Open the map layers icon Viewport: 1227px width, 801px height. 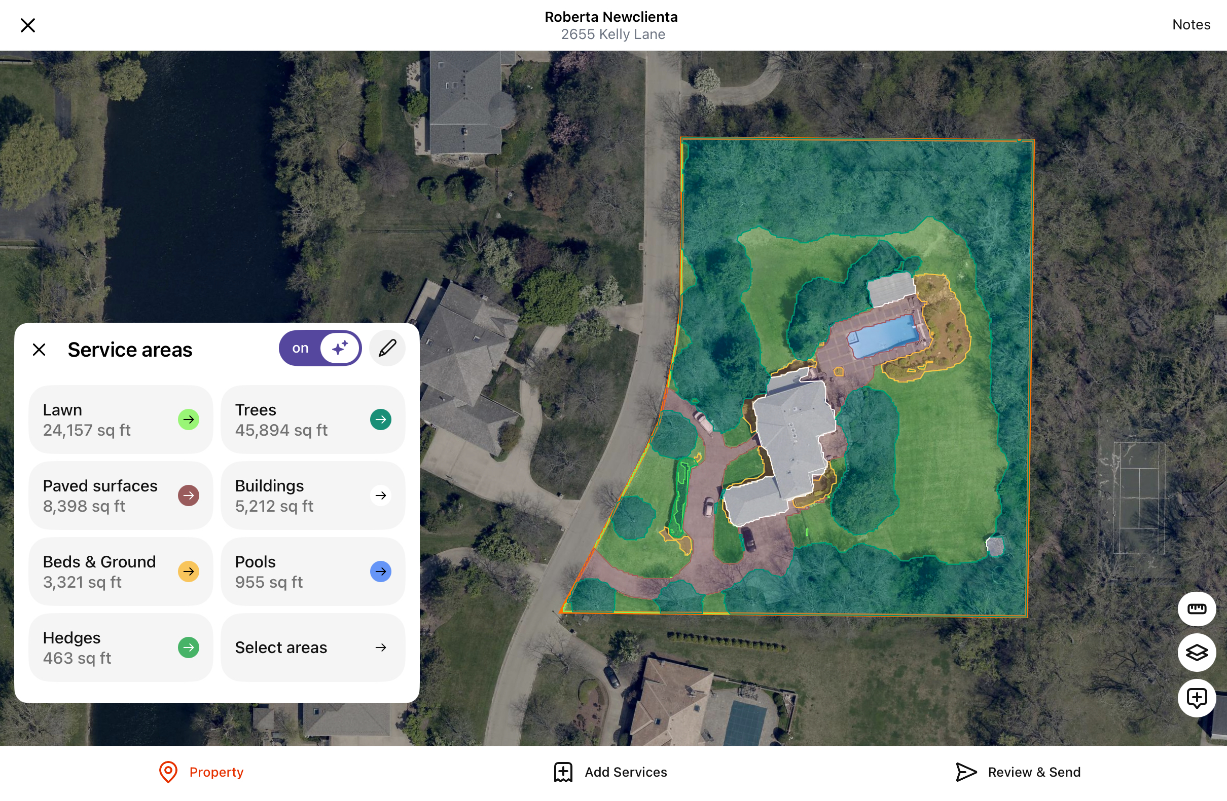(1196, 653)
